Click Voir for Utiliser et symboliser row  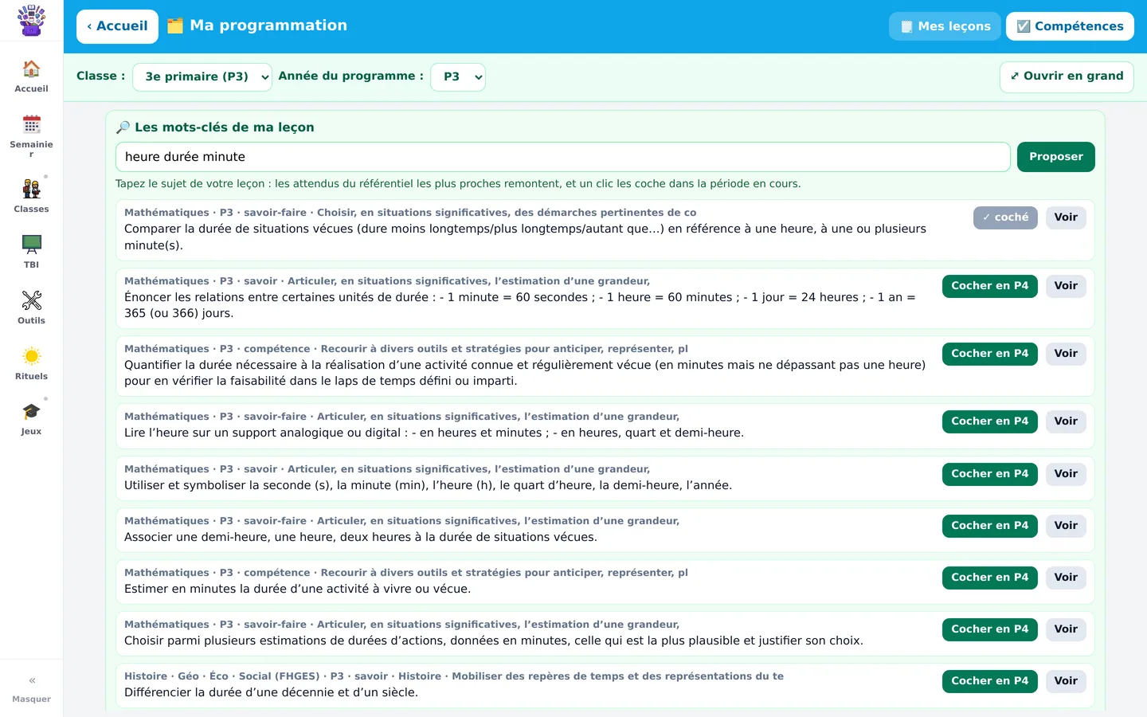1066,474
